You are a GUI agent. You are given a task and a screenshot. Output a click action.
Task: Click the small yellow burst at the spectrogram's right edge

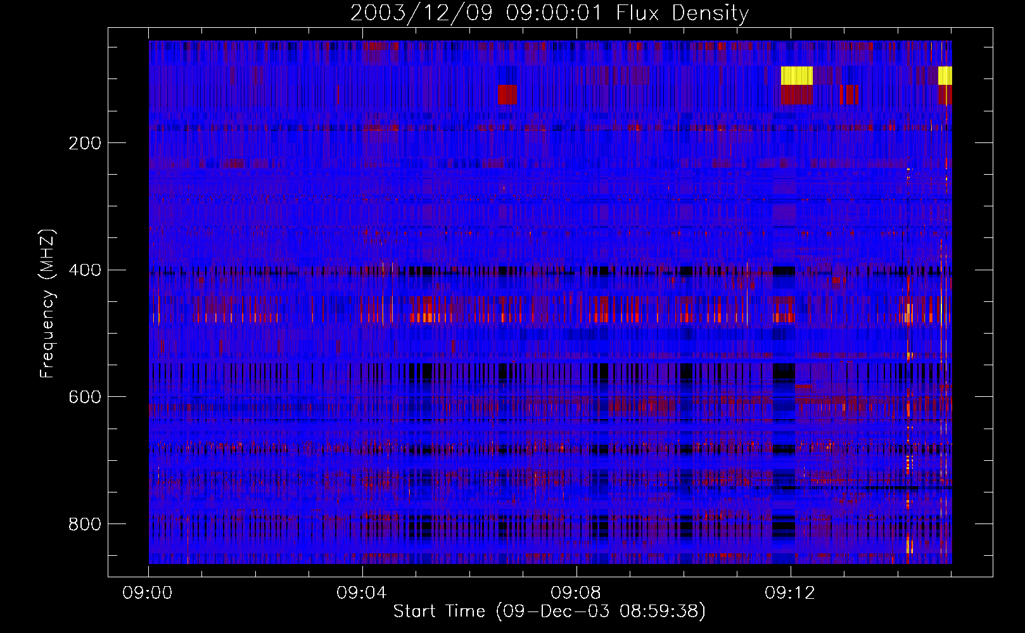click(x=945, y=75)
